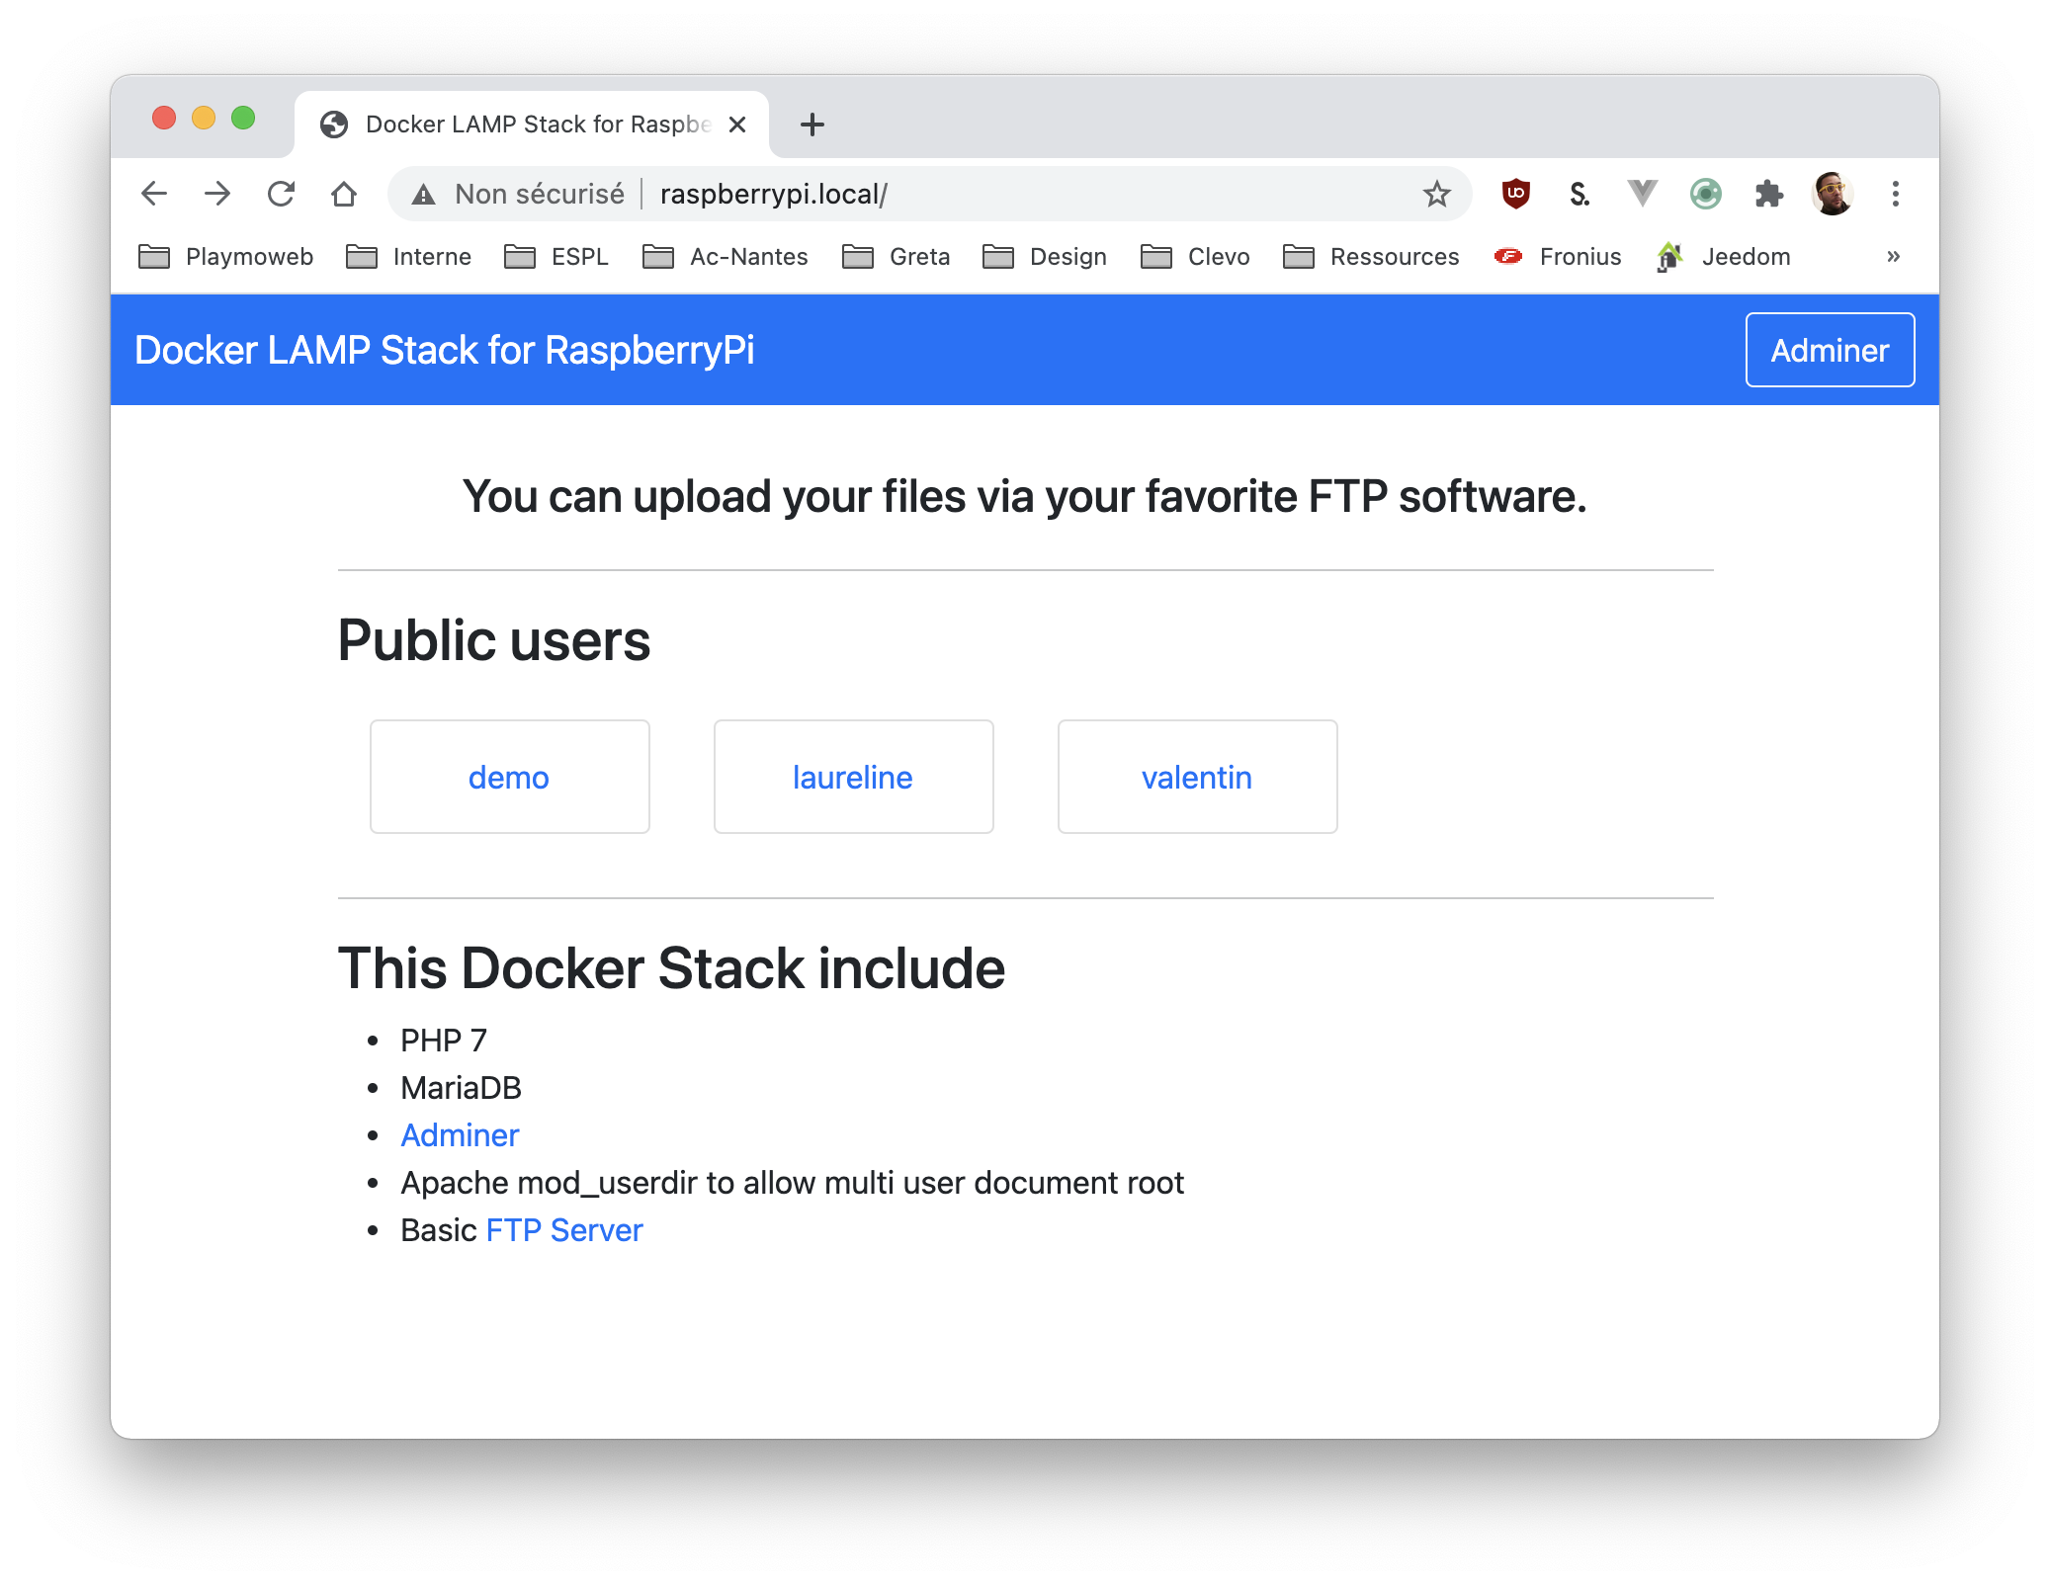Screen dimensions: 2050x1585
Task: Open the valentin user card
Action: coord(1196,777)
